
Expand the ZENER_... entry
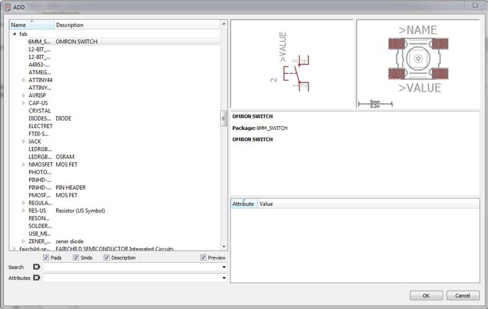[x=23, y=241]
